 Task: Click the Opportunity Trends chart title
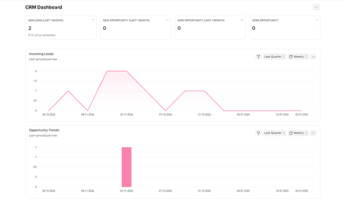[x=44, y=130]
